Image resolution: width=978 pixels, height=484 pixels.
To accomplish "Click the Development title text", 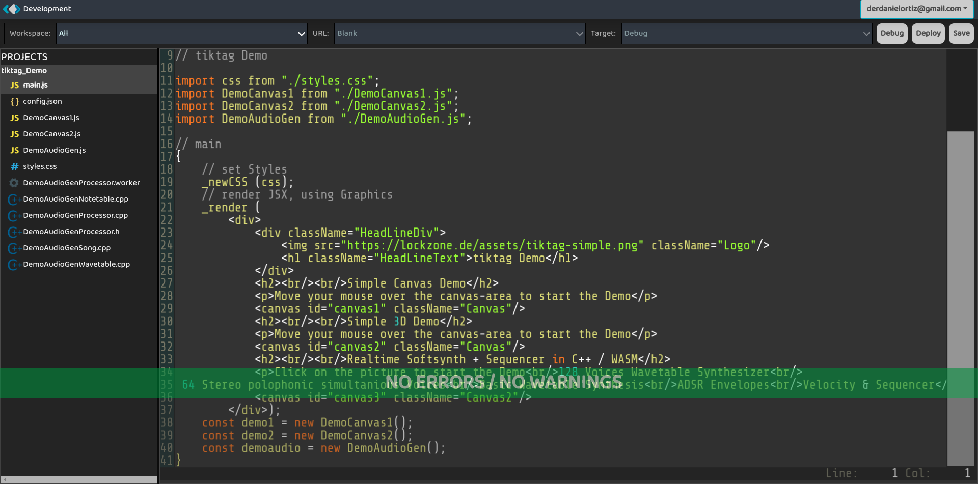I will coord(47,9).
